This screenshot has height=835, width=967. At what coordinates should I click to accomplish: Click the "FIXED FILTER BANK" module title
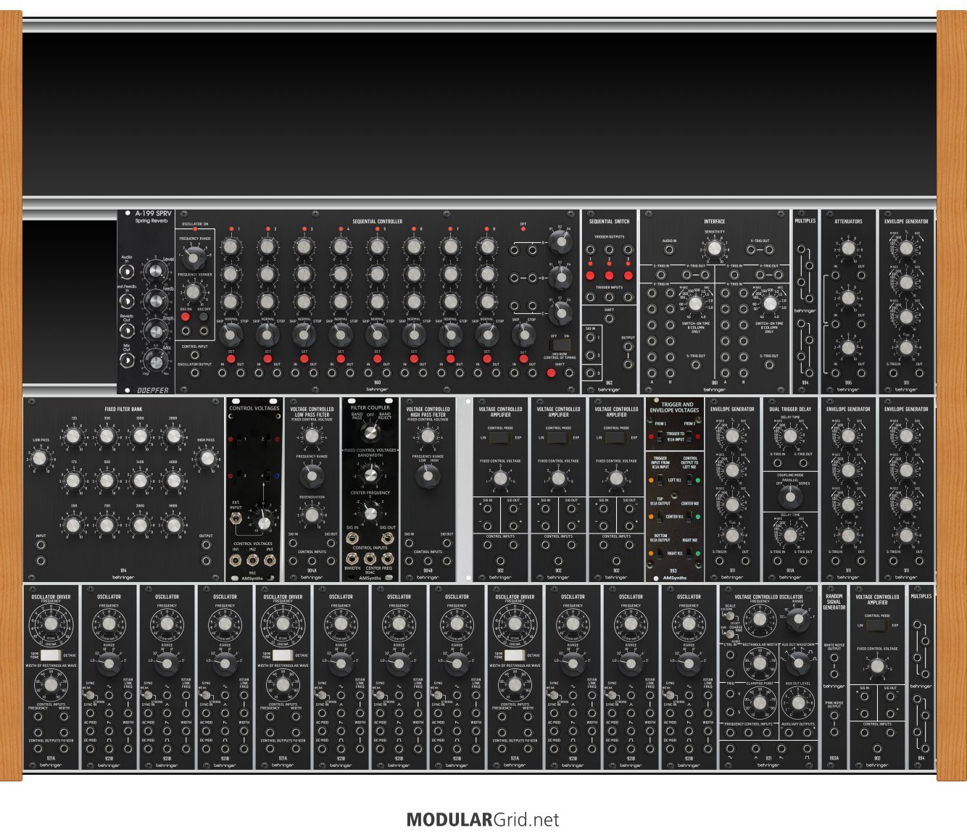click(x=123, y=409)
